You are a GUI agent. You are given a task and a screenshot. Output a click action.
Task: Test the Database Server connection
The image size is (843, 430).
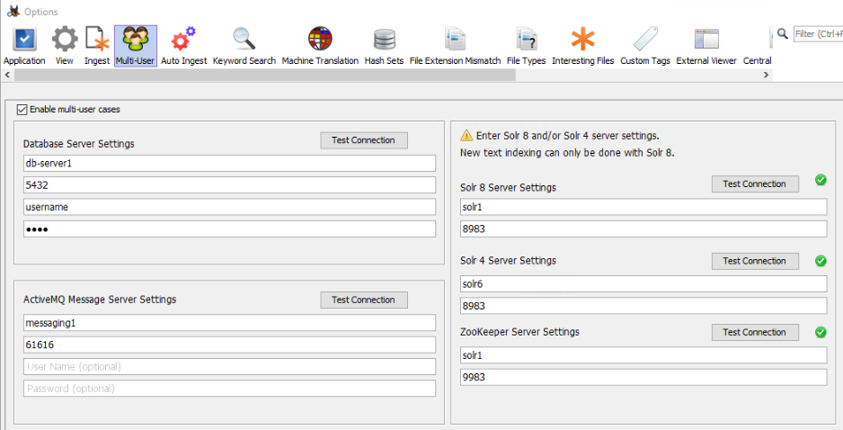[x=363, y=140]
